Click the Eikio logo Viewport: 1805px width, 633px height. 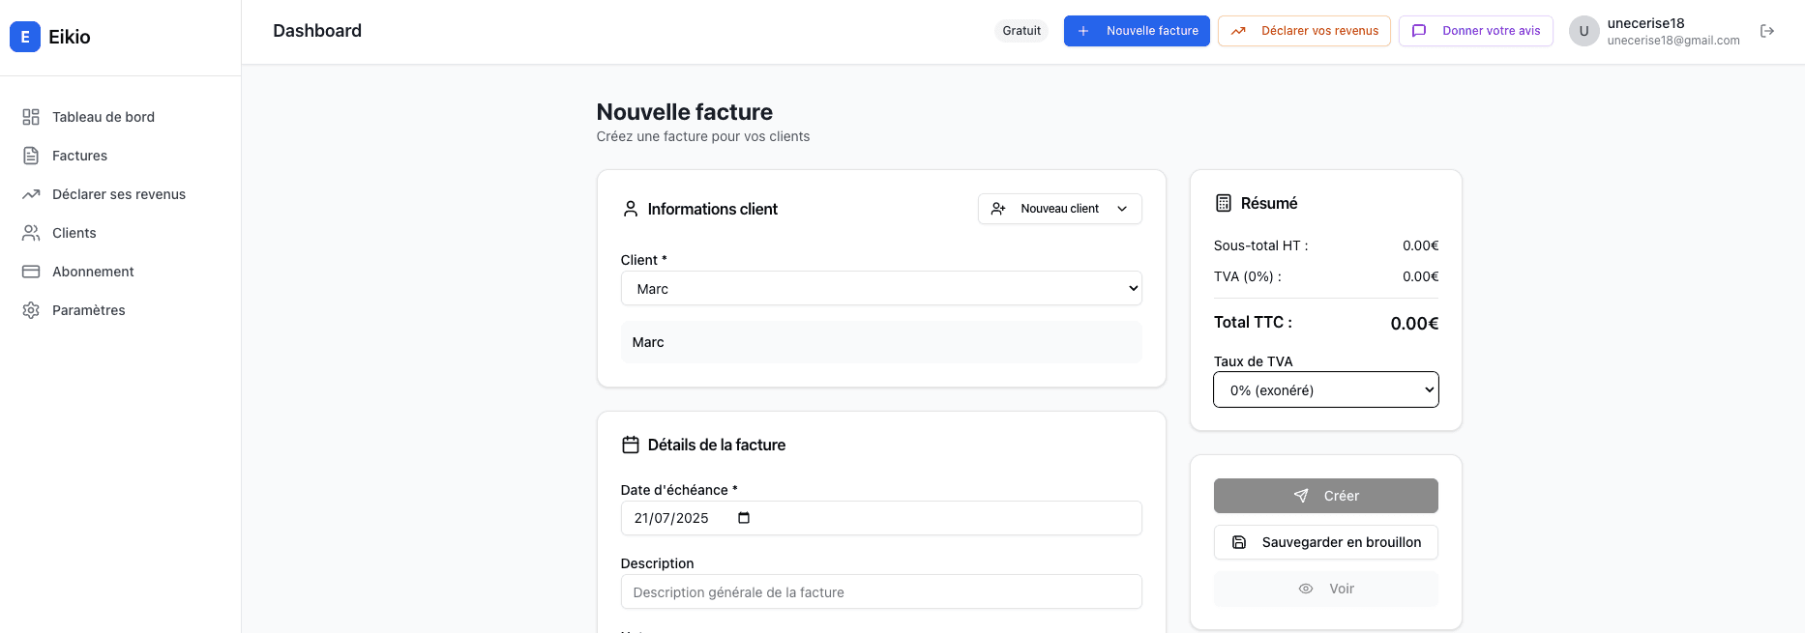click(x=50, y=37)
